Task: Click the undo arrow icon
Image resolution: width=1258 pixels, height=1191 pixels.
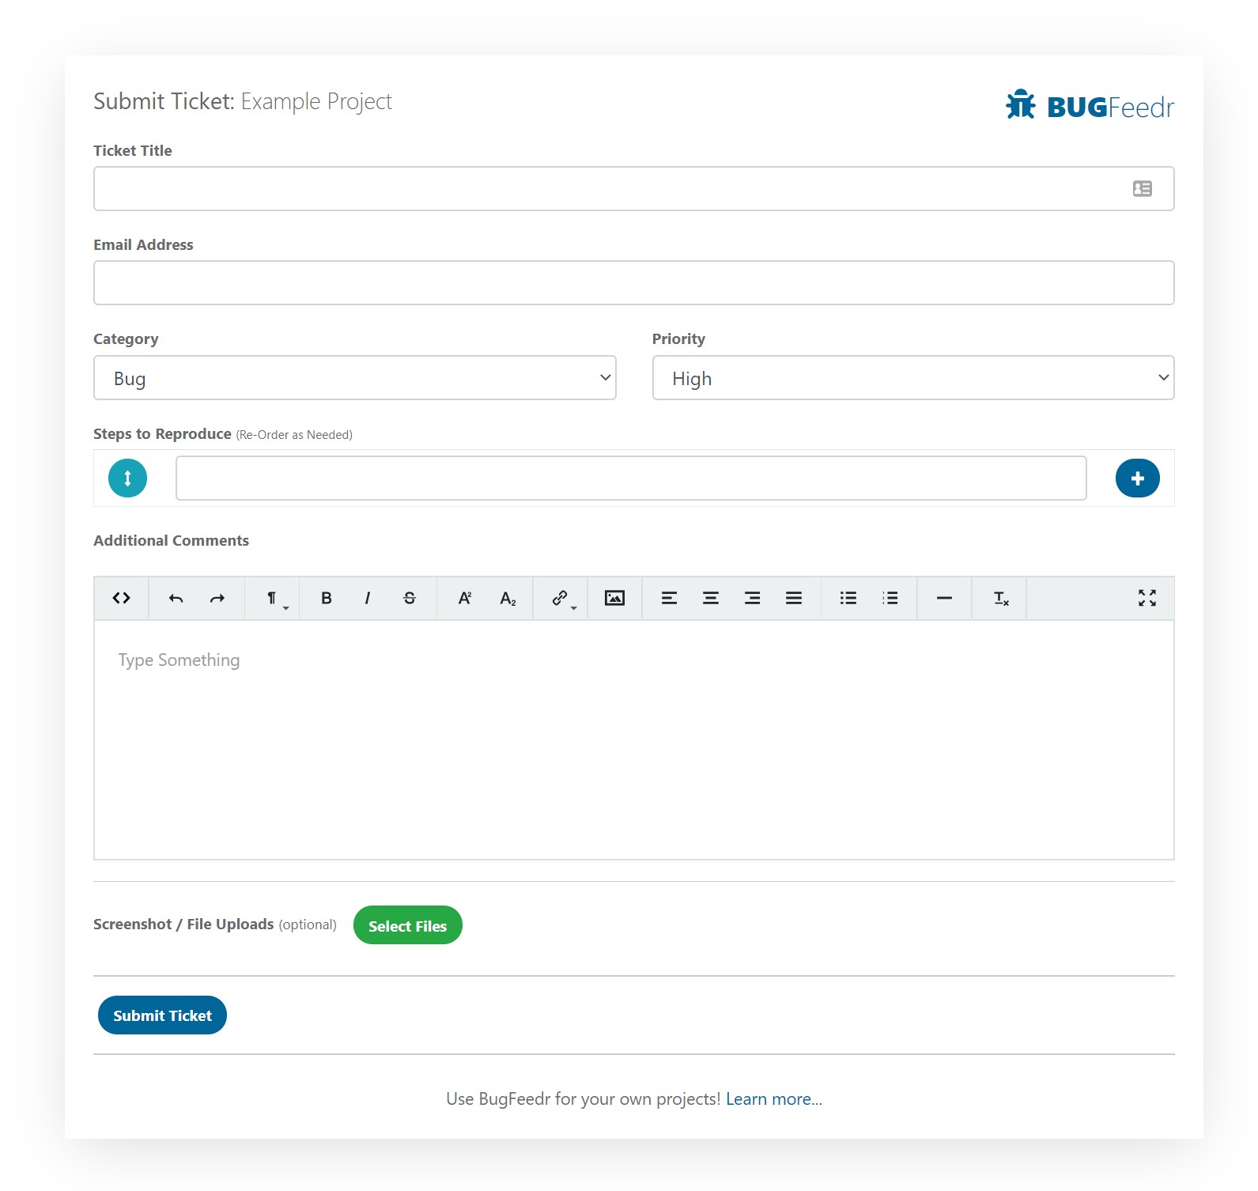Action: tap(176, 598)
